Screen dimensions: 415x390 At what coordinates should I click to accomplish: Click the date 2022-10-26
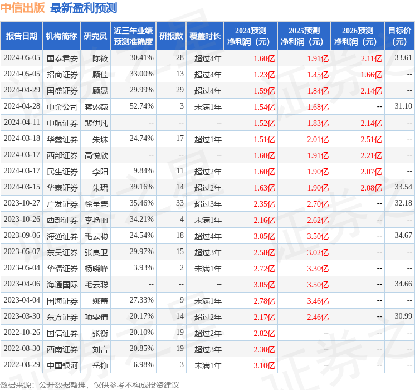[22, 332]
